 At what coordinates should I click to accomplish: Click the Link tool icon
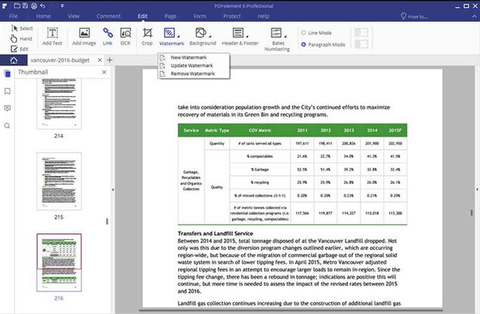(108, 33)
